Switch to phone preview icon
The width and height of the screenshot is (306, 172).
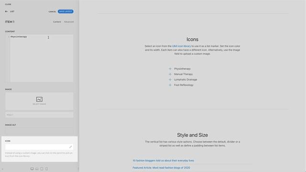point(46,169)
